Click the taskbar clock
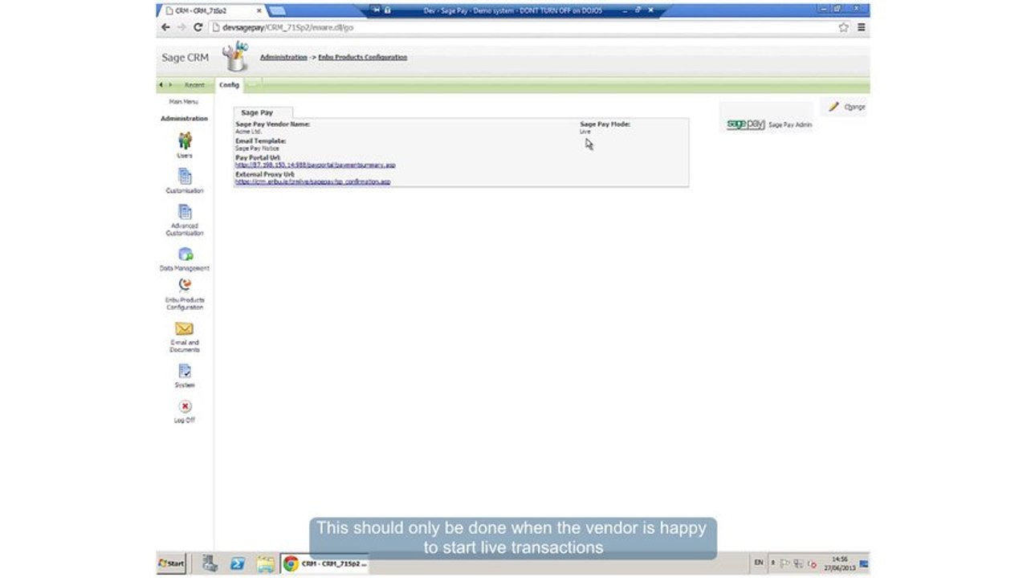The width and height of the screenshot is (1027, 578). (x=839, y=564)
